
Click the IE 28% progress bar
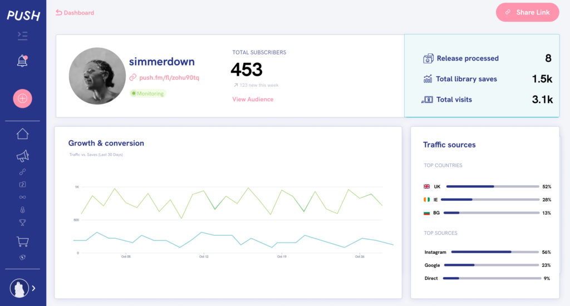coord(490,200)
